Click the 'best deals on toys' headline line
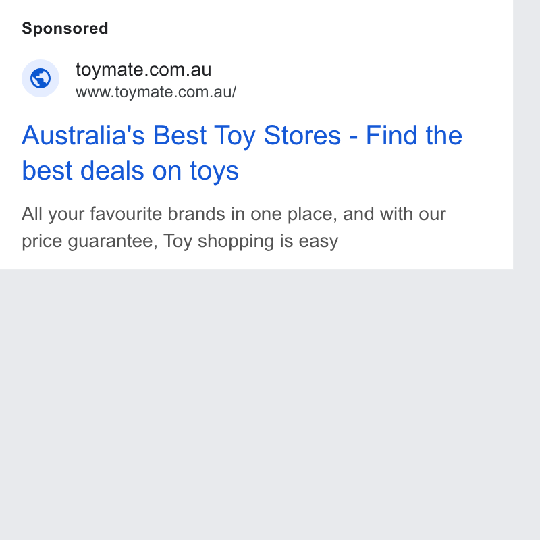540x540 pixels. click(130, 171)
